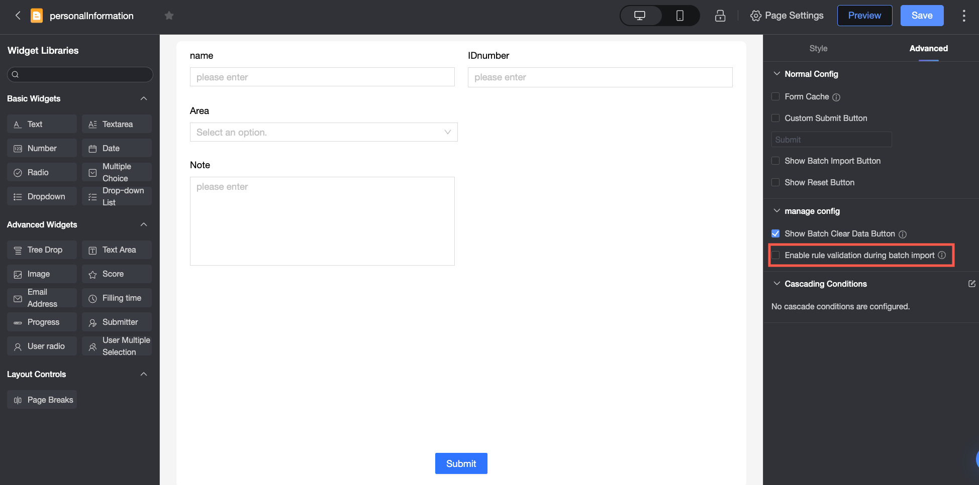979x485 pixels.
Task: Add an Image widget
Action: click(42, 274)
